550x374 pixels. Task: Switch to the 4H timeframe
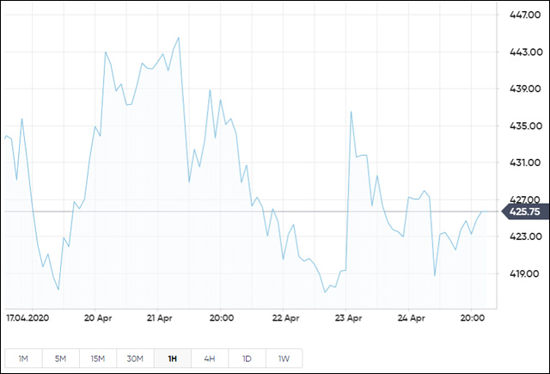pyautogui.click(x=209, y=358)
